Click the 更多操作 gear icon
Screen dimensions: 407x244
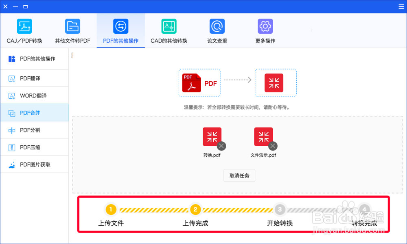tap(265, 26)
